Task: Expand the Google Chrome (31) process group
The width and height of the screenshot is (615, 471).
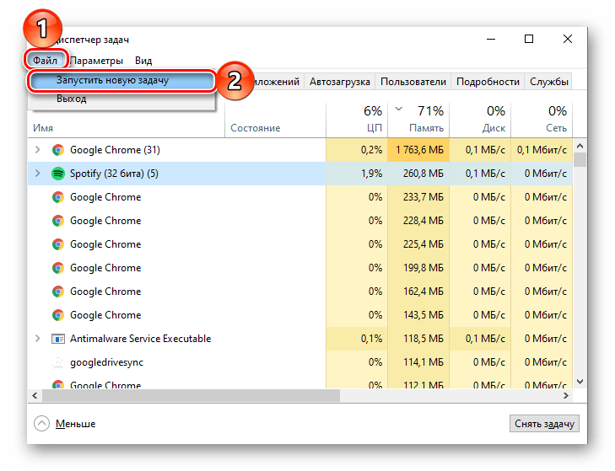Action: (38, 150)
